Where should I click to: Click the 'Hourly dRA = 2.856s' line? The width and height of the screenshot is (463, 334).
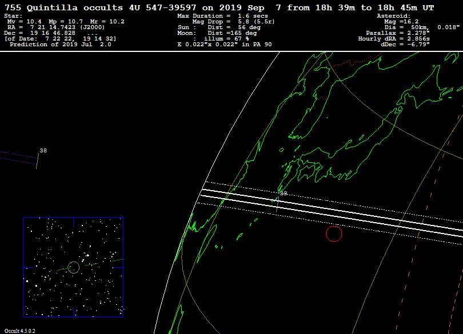click(x=394, y=39)
